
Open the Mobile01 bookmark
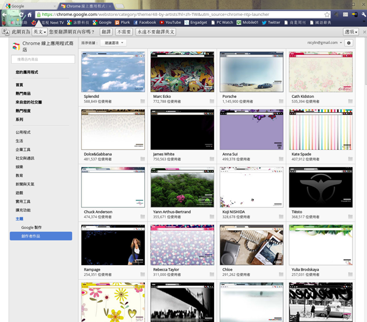point(248,23)
